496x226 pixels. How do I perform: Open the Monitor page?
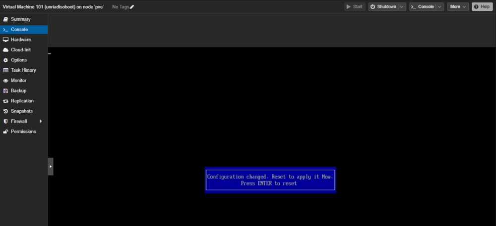(24, 81)
